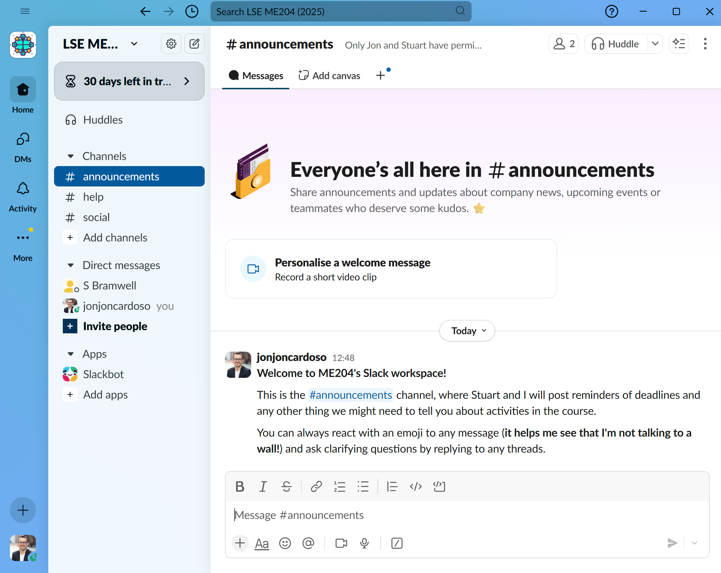721x573 pixels.
Task: Collapse the Direct messages section
Action: (71, 265)
